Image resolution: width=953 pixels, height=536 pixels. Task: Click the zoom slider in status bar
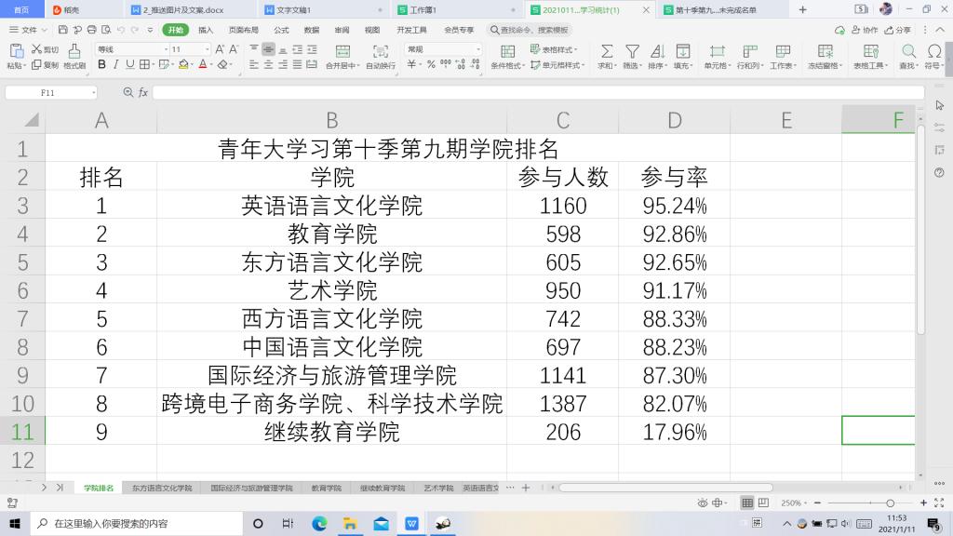(890, 502)
